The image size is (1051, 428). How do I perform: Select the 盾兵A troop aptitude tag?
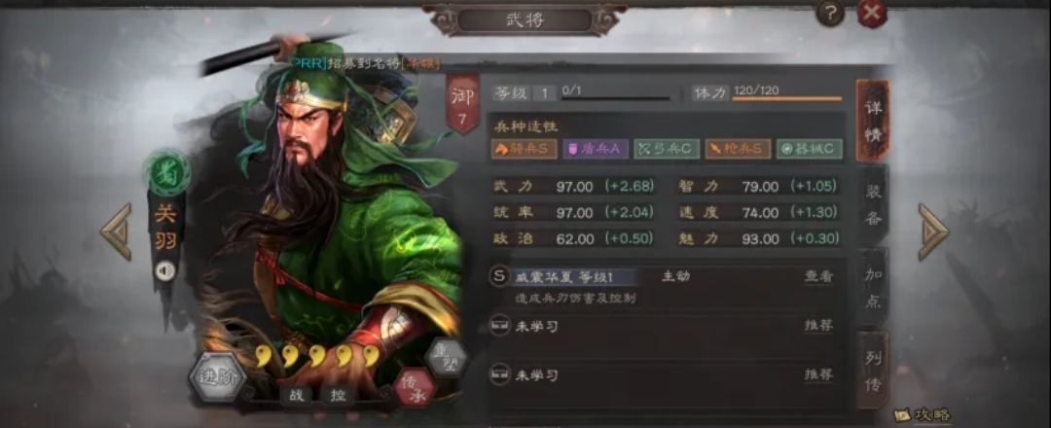coord(596,149)
